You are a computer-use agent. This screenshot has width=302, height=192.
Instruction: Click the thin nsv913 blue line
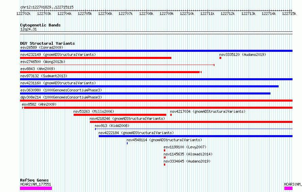[194, 129]
